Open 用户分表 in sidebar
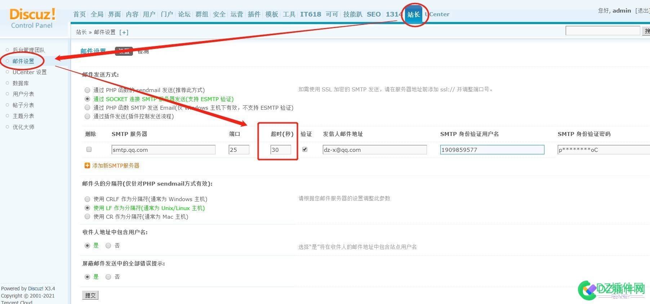Screen dimensions: 650x304 pos(23,94)
